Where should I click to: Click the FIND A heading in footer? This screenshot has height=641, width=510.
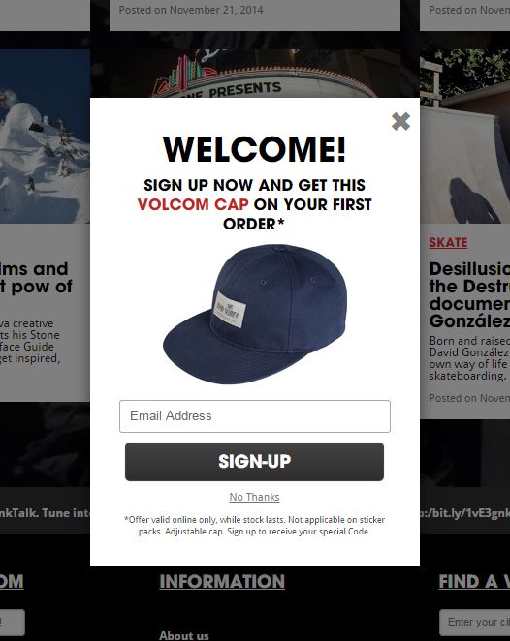point(474,581)
